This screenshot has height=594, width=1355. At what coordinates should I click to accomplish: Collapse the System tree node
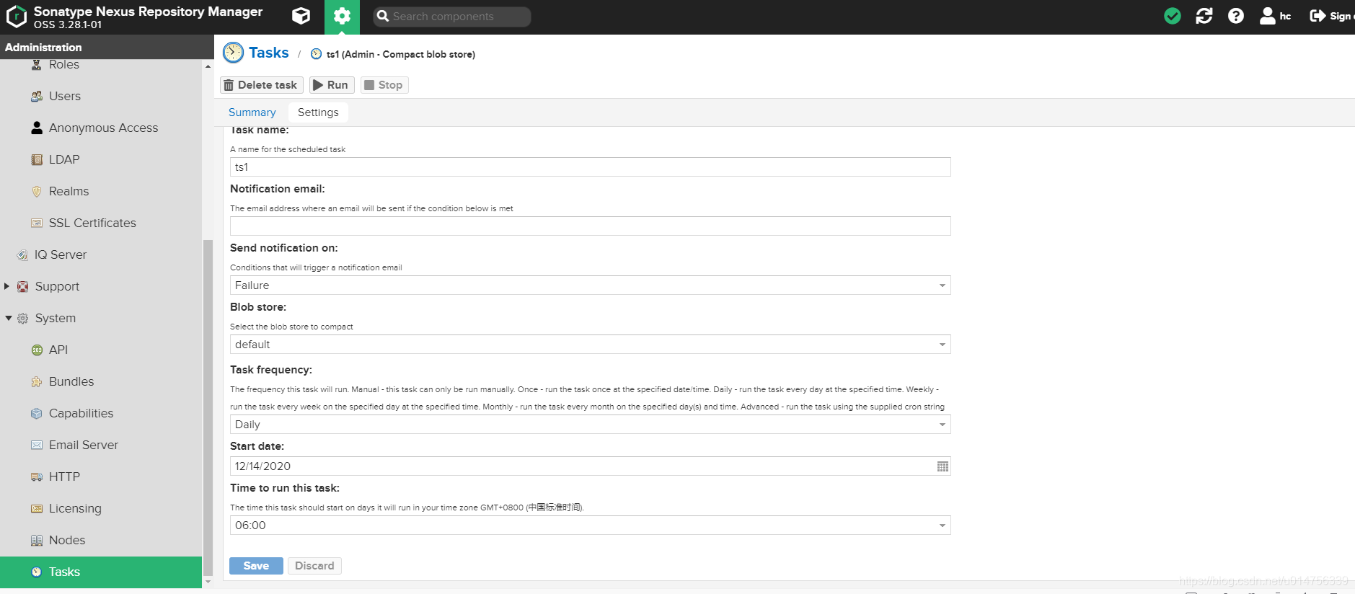click(x=8, y=318)
